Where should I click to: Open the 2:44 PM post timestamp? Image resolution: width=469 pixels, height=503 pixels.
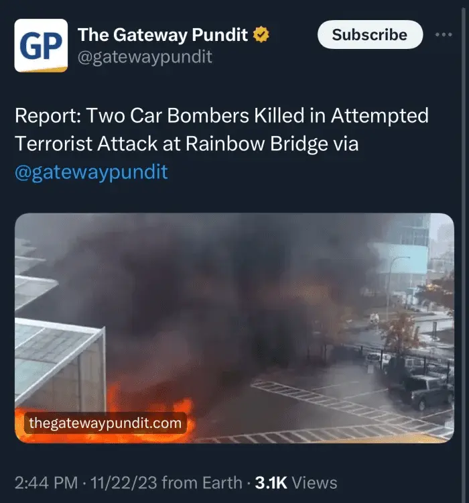click(x=46, y=482)
